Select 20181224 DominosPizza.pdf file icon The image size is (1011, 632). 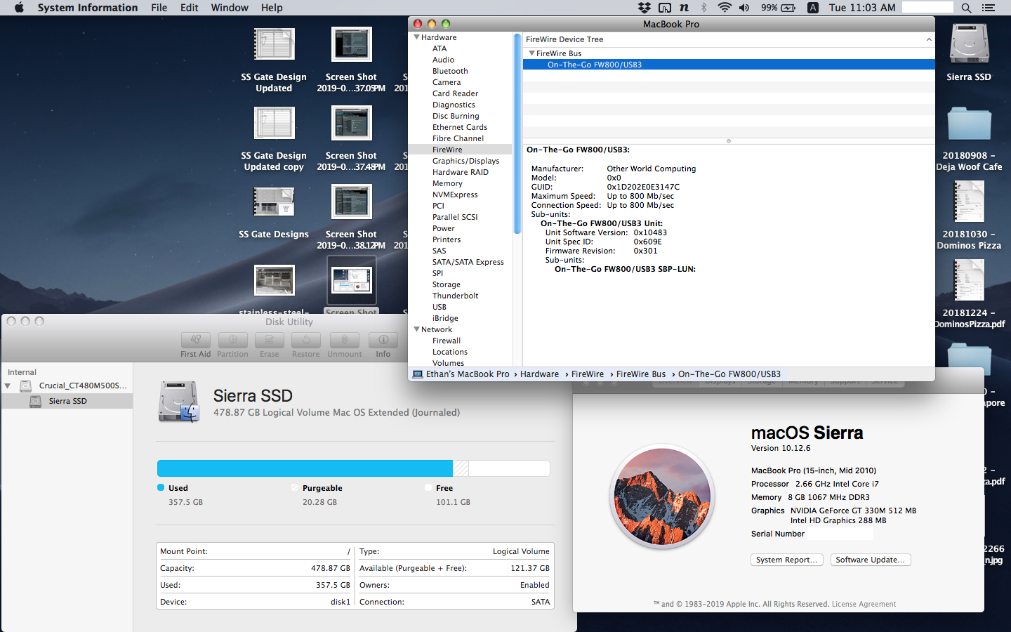point(969,281)
